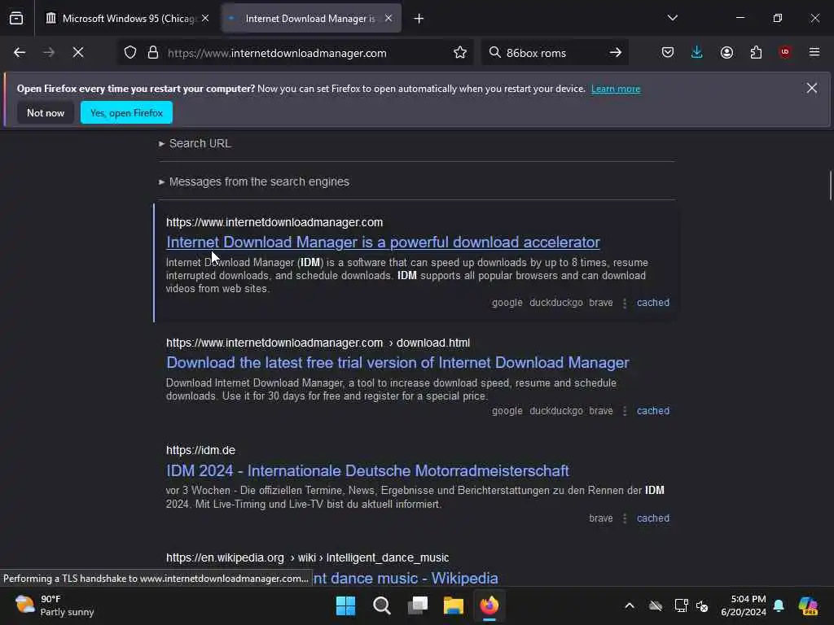Click google source under first result

(x=507, y=303)
